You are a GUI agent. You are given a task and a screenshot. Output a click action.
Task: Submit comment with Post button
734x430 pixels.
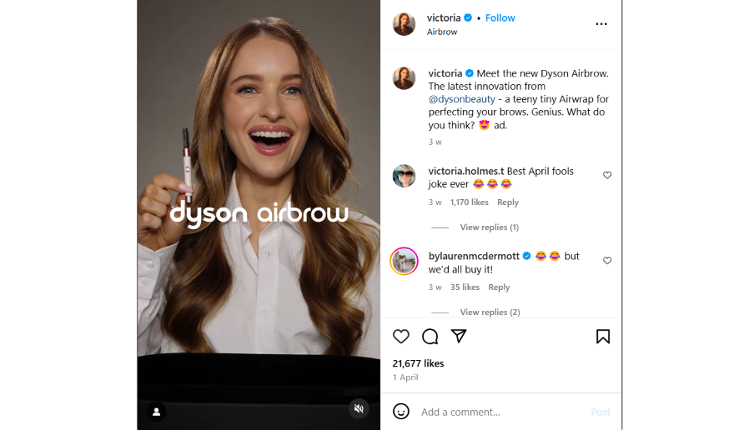601,412
